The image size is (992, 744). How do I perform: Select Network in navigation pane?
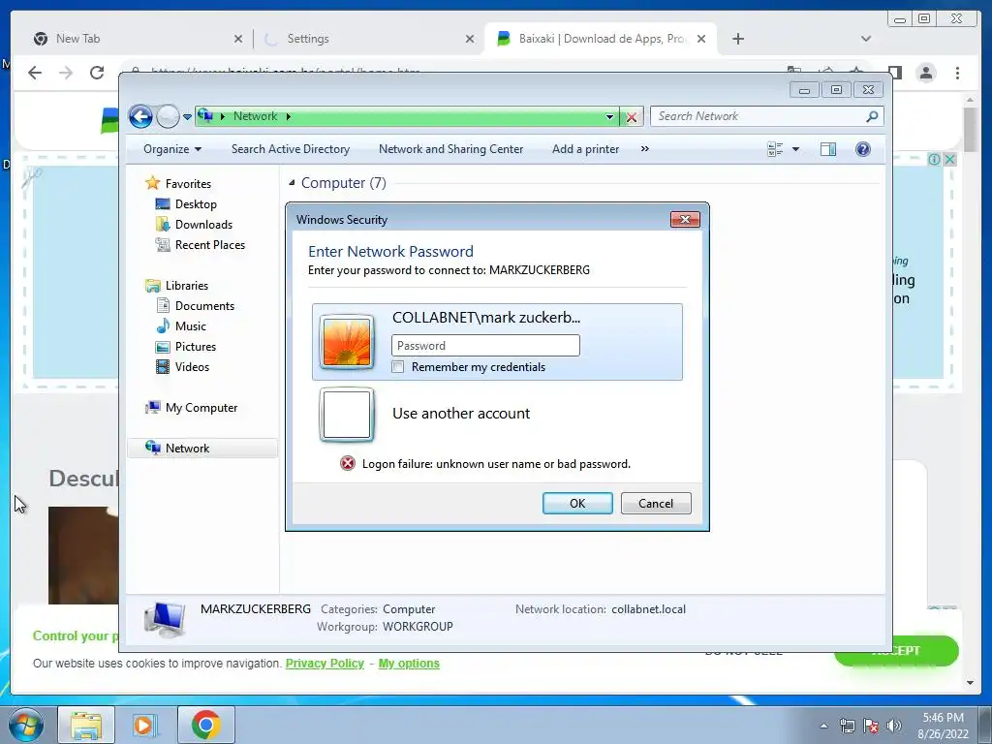187,448
